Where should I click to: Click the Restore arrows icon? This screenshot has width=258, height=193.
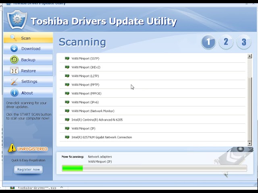(14, 71)
